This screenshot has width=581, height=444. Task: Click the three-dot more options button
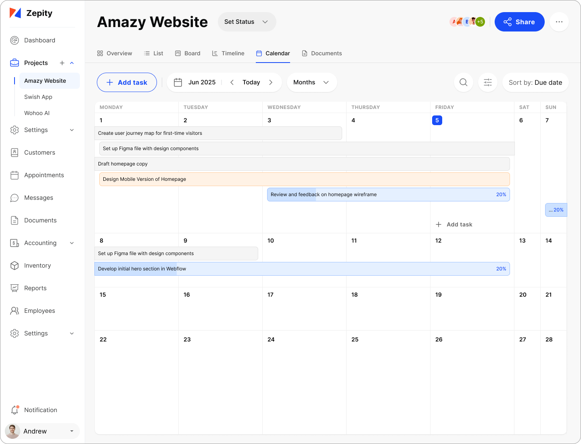(x=559, y=22)
